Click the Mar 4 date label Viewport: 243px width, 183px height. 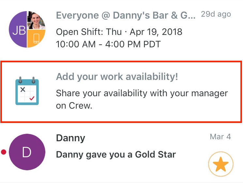point(220,137)
